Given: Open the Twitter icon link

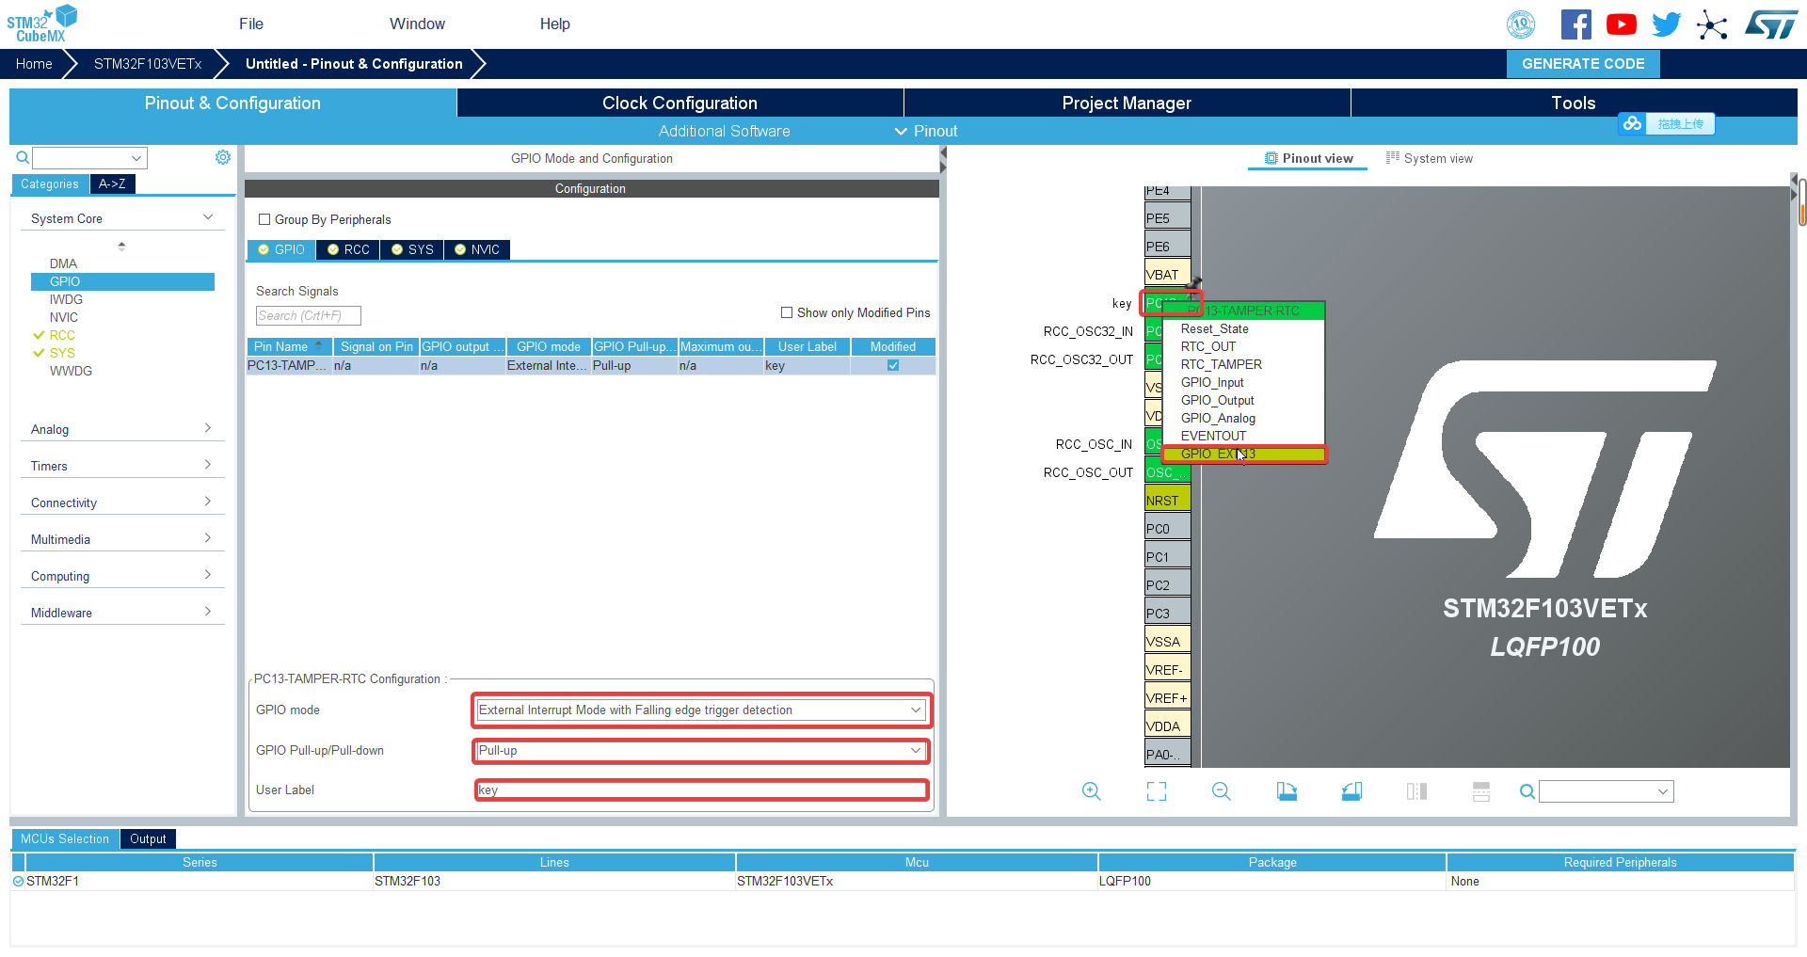Looking at the screenshot, I should click(1666, 24).
